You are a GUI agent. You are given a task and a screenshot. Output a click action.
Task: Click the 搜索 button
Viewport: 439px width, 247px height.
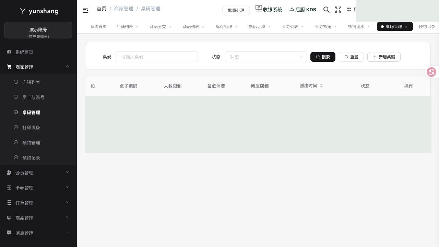[323, 57]
